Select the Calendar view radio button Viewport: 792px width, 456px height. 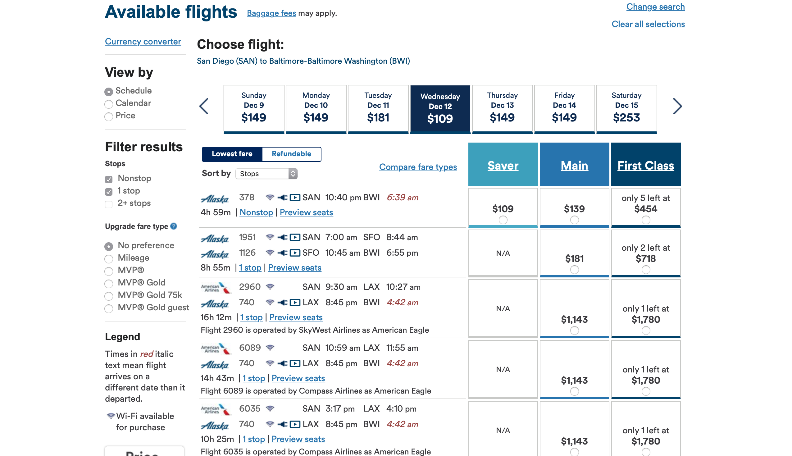(x=109, y=104)
